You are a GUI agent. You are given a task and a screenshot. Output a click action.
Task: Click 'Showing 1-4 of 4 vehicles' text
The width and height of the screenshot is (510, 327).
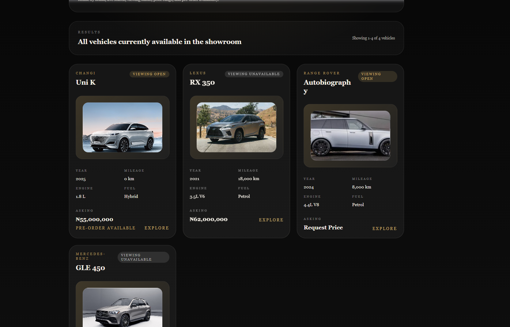pyautogui.click(x=373, y=38)
